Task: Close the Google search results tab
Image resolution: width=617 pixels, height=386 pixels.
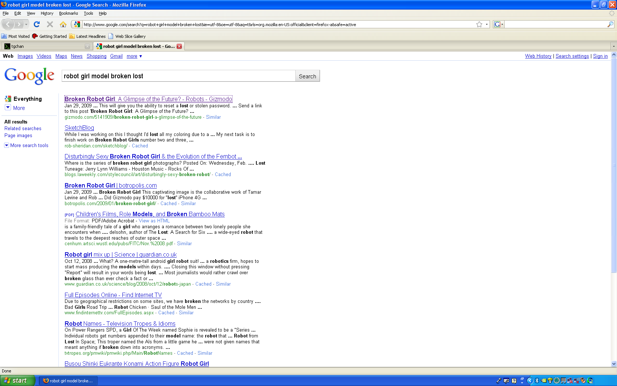Action: point(179,46)
